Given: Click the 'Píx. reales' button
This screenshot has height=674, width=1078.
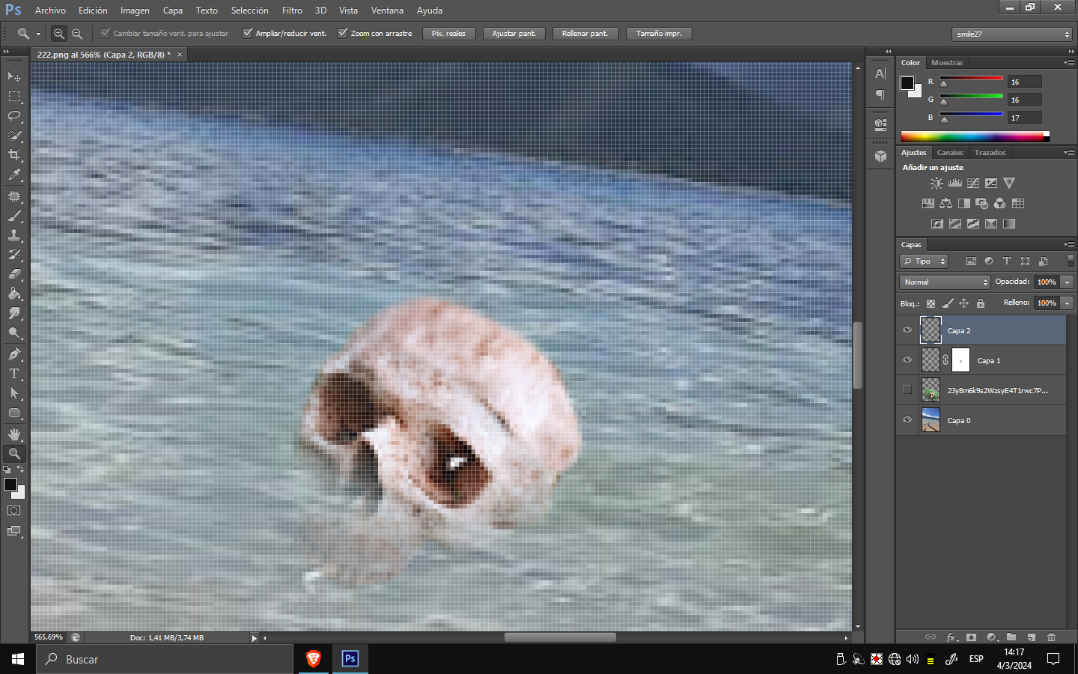Looking at the screenshot, I should coord(448,34).
